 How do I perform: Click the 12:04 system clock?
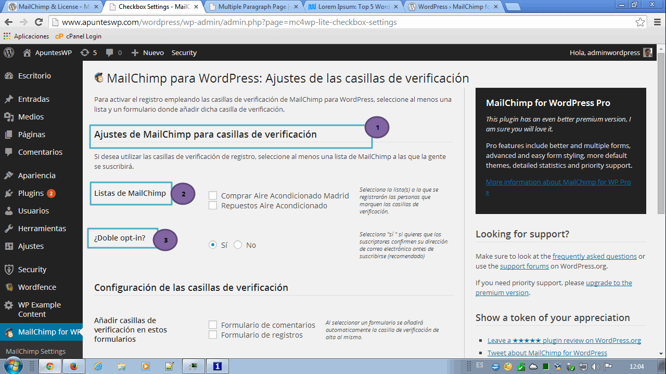(636, 367)
